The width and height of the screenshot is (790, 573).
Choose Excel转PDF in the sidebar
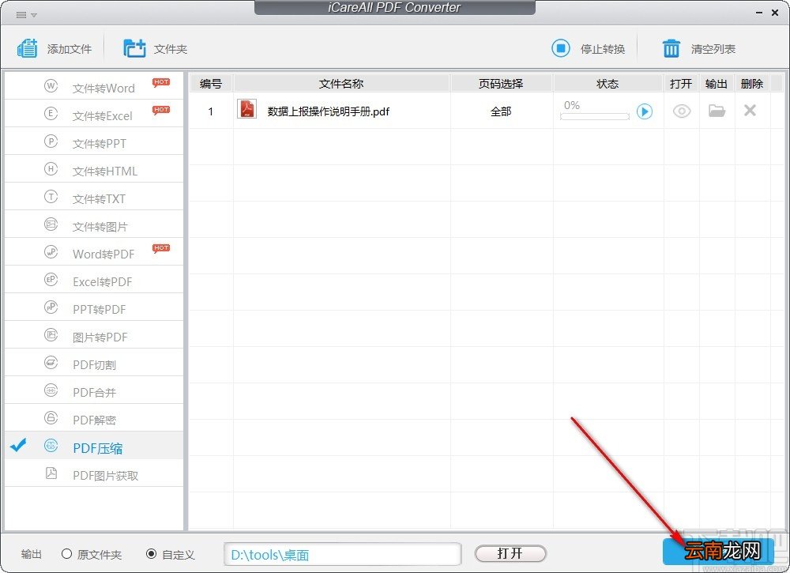[94, 279]
